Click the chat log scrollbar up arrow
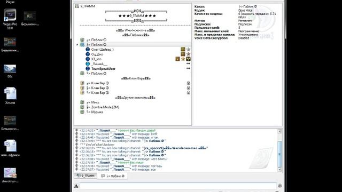Screen dimensions: 342x192 click(279, 131)
